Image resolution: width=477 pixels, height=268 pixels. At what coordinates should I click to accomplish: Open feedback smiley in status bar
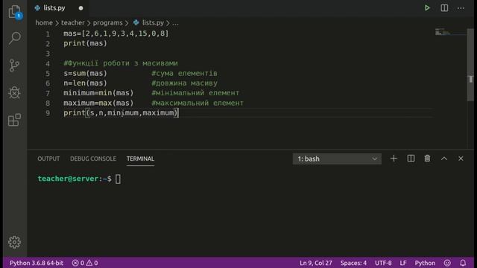click(447, 263)
